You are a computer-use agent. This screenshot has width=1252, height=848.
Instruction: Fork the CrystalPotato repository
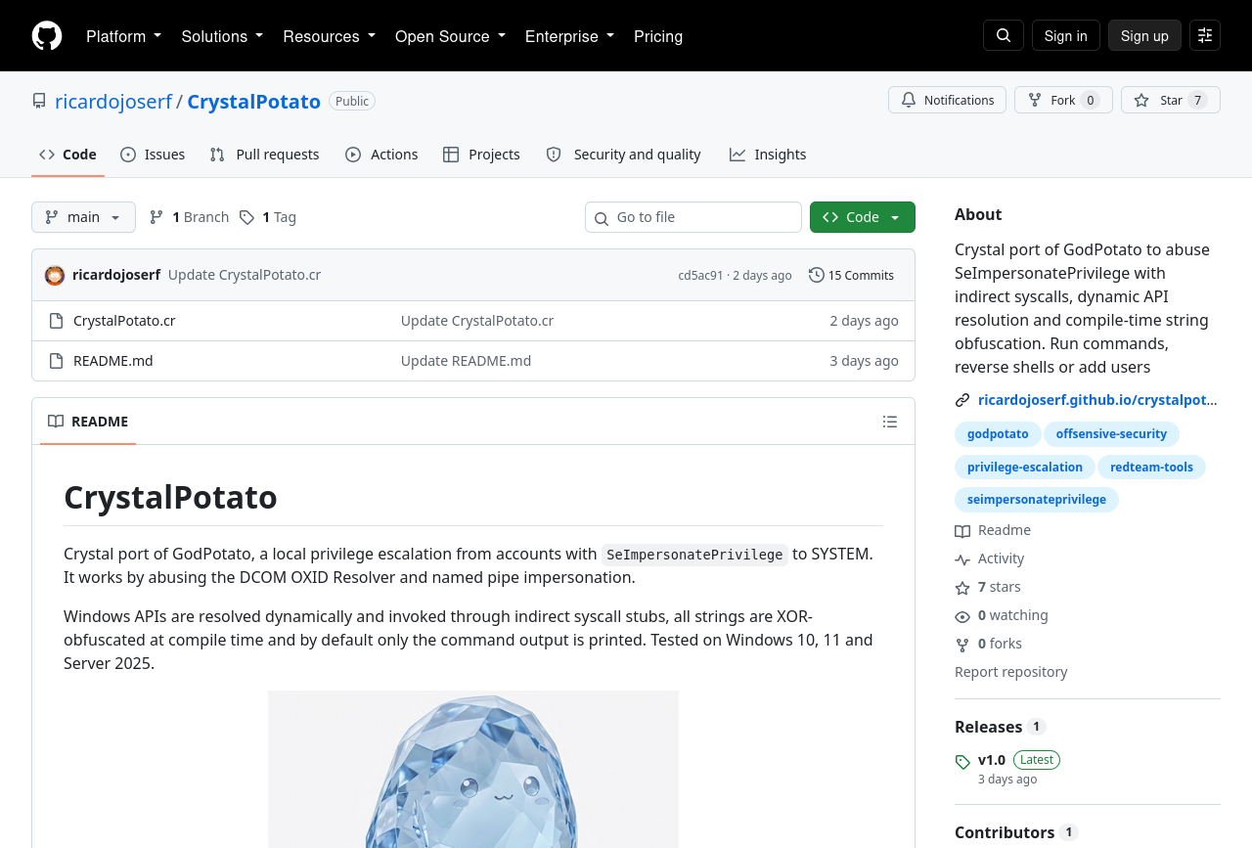point(1063,100)
